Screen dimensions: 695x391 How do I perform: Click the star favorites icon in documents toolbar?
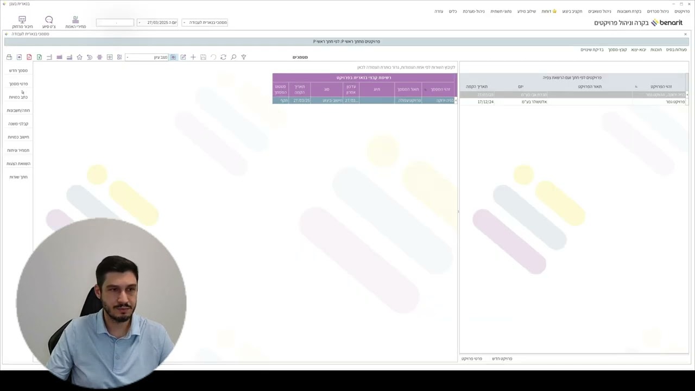(80, 57)
